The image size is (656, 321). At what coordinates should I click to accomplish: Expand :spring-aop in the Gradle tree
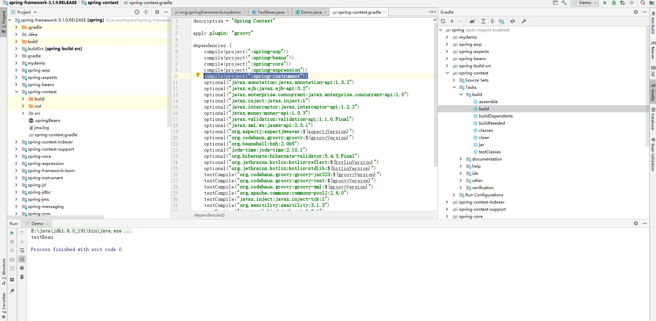pyautogui.click(x=447, y=44)
